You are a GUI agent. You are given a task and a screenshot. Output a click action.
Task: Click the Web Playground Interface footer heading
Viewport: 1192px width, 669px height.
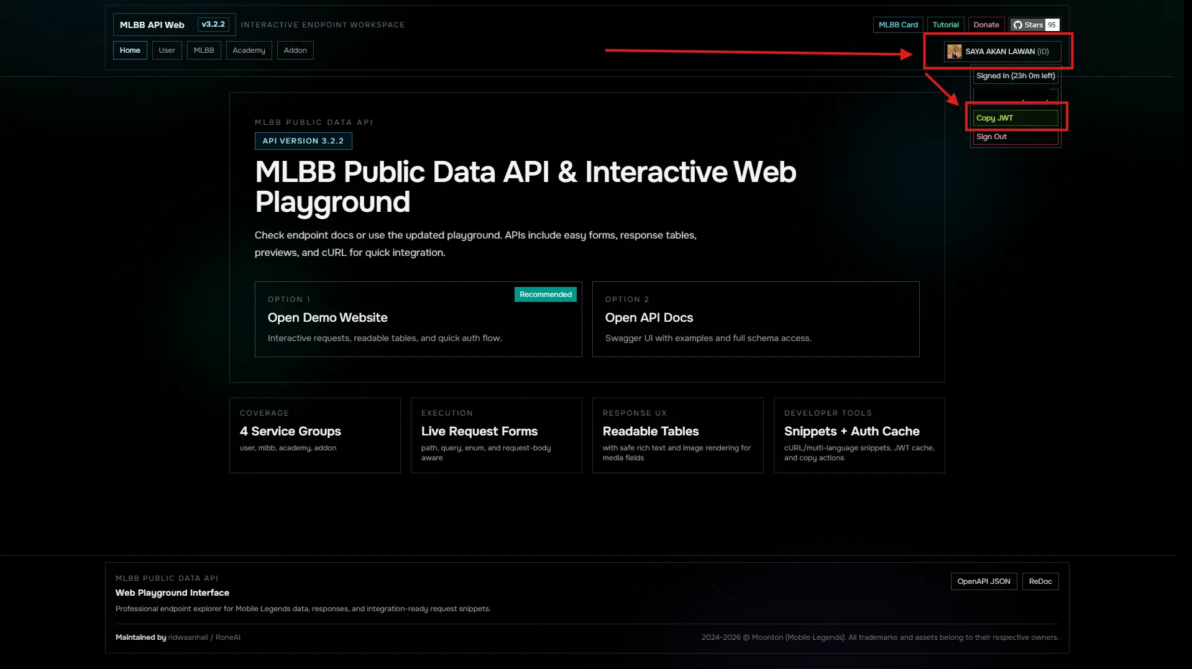[172, 593]
